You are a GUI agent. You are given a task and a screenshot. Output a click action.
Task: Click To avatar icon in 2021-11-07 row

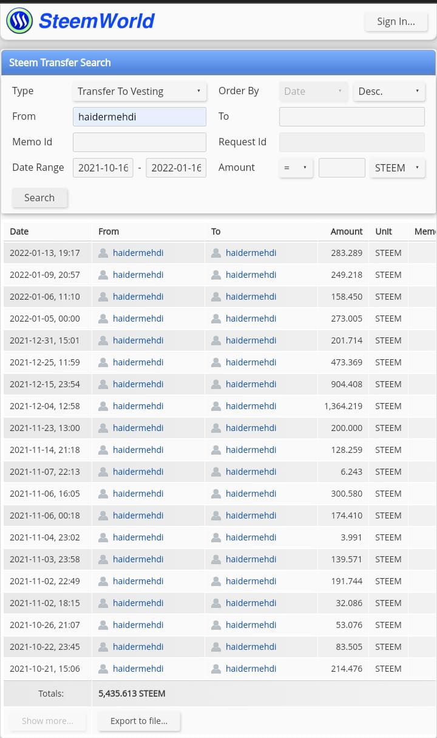[216, 472]
